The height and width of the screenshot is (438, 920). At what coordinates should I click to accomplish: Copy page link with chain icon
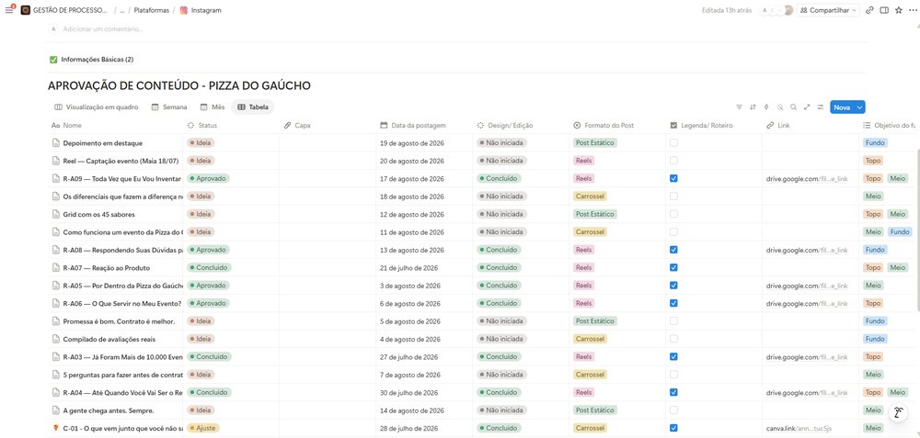[869, 10]
